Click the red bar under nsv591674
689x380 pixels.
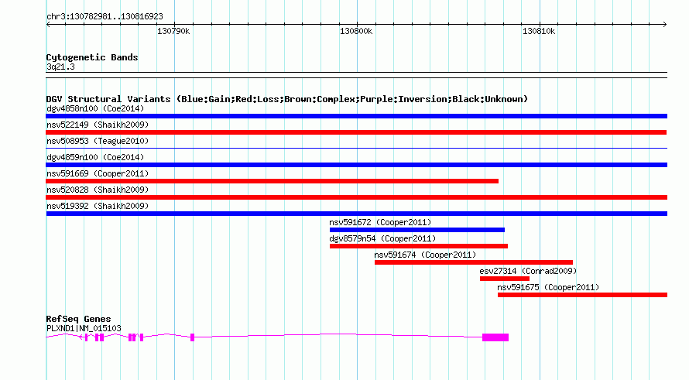tap(474, 262)
